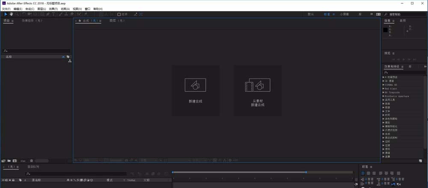428x188 pixels.
Task: Click the new composition icon (新建合成)
Action: (x=195, y=85)
